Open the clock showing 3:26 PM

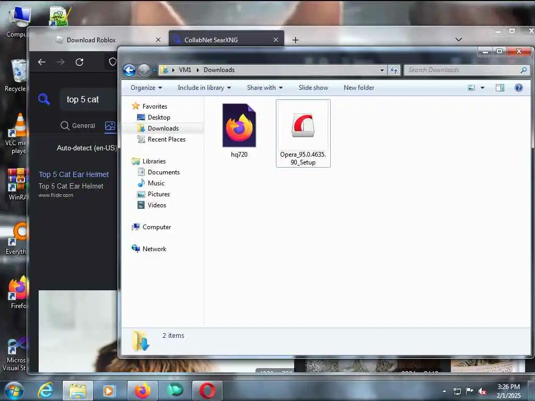coord(508,391)
